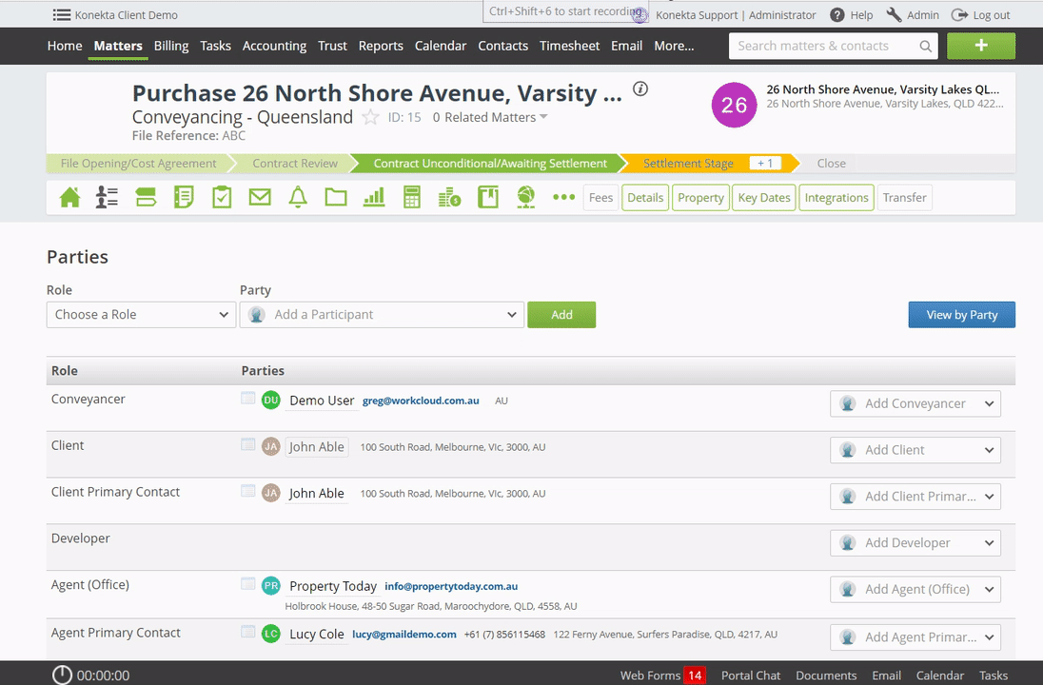The height and width of the screenshot is (685, 1043).
Task: Click the View by Party button
Action: 961,315
